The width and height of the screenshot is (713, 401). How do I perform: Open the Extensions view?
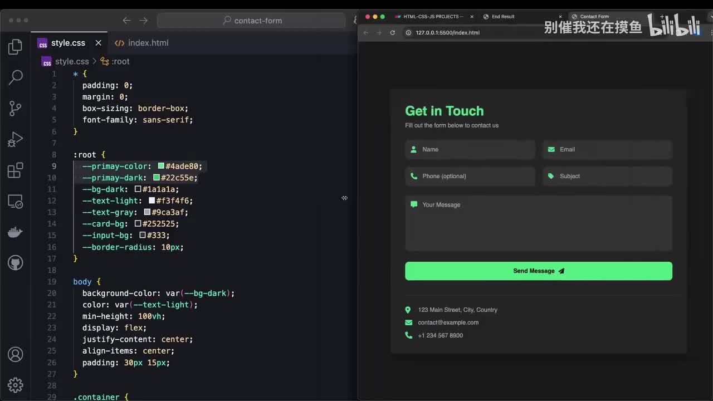tap(16, 170)
